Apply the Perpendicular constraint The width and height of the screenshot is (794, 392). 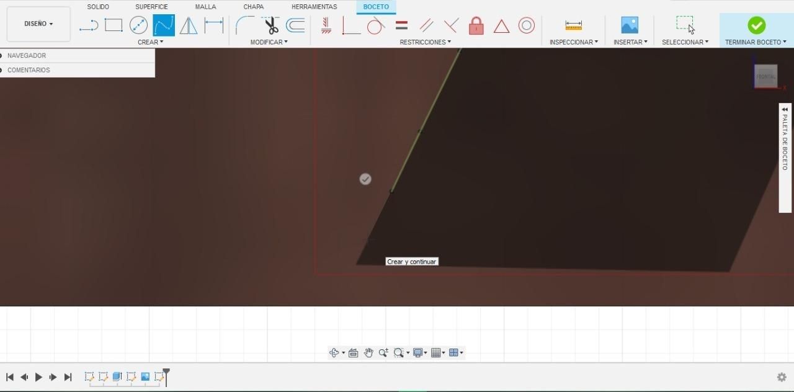tap(452, 25)
